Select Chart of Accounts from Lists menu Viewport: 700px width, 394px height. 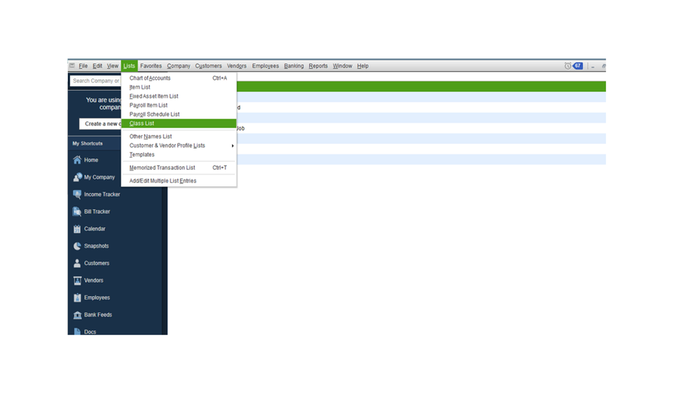click(179, 79)
